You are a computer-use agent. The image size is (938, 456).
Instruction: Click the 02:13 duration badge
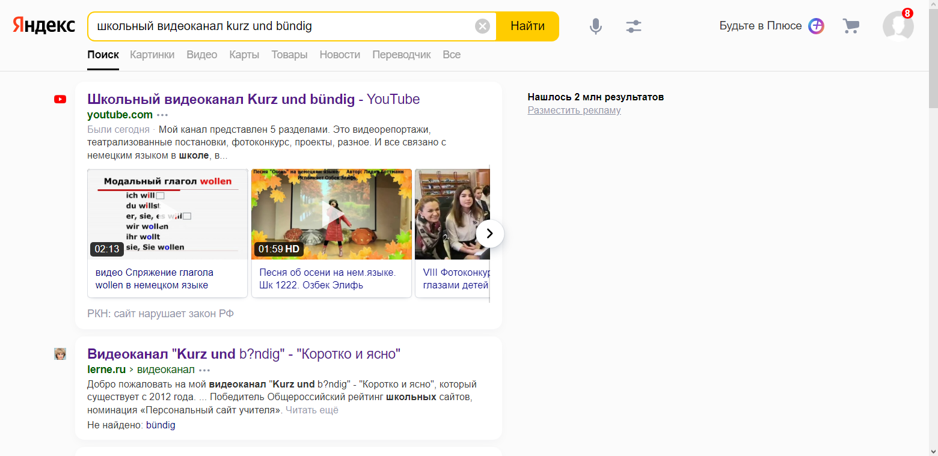[x=107, y=249]
